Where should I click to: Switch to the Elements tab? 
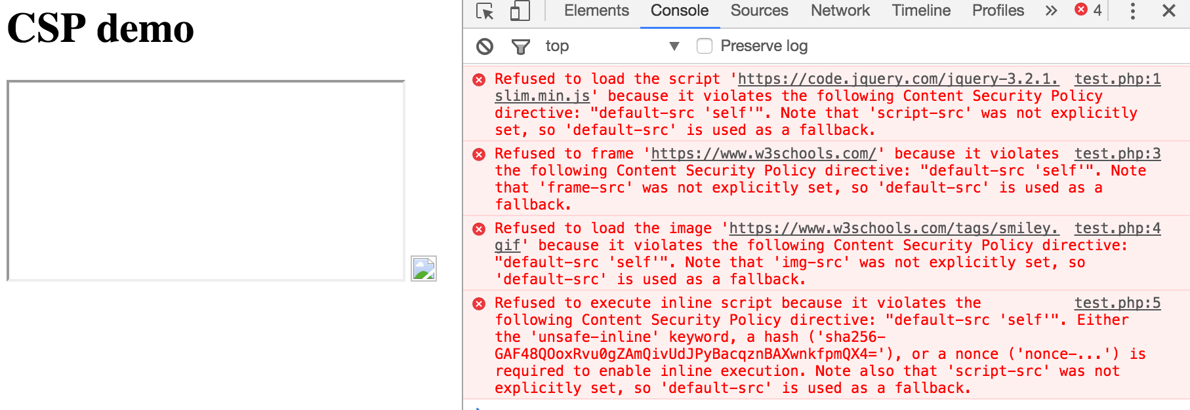[596, 10]
